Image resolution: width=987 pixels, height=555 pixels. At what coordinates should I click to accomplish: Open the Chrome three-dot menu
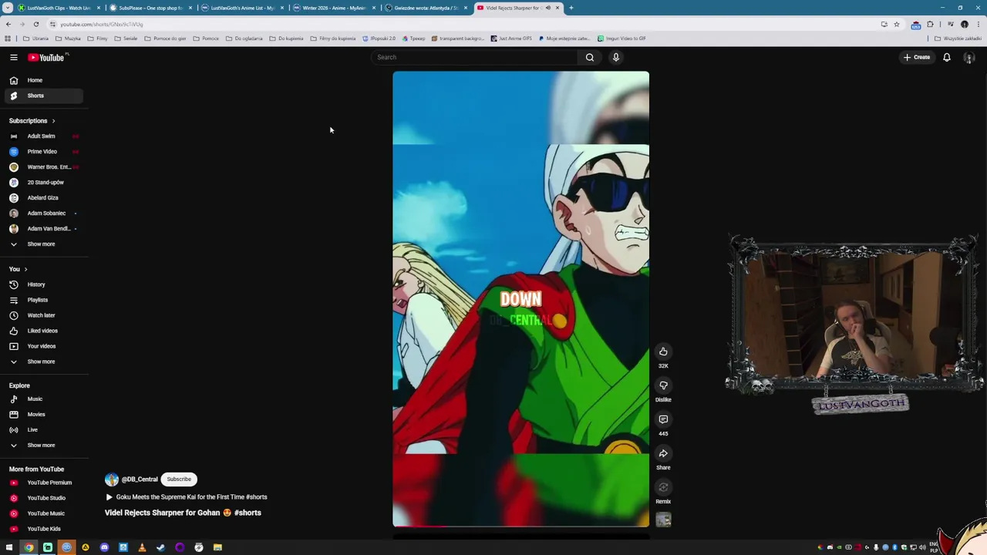click(978, 24)
